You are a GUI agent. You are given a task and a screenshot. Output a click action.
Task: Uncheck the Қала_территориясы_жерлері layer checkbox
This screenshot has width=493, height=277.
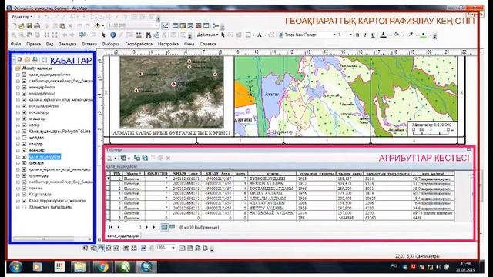(x=24, y=201)
